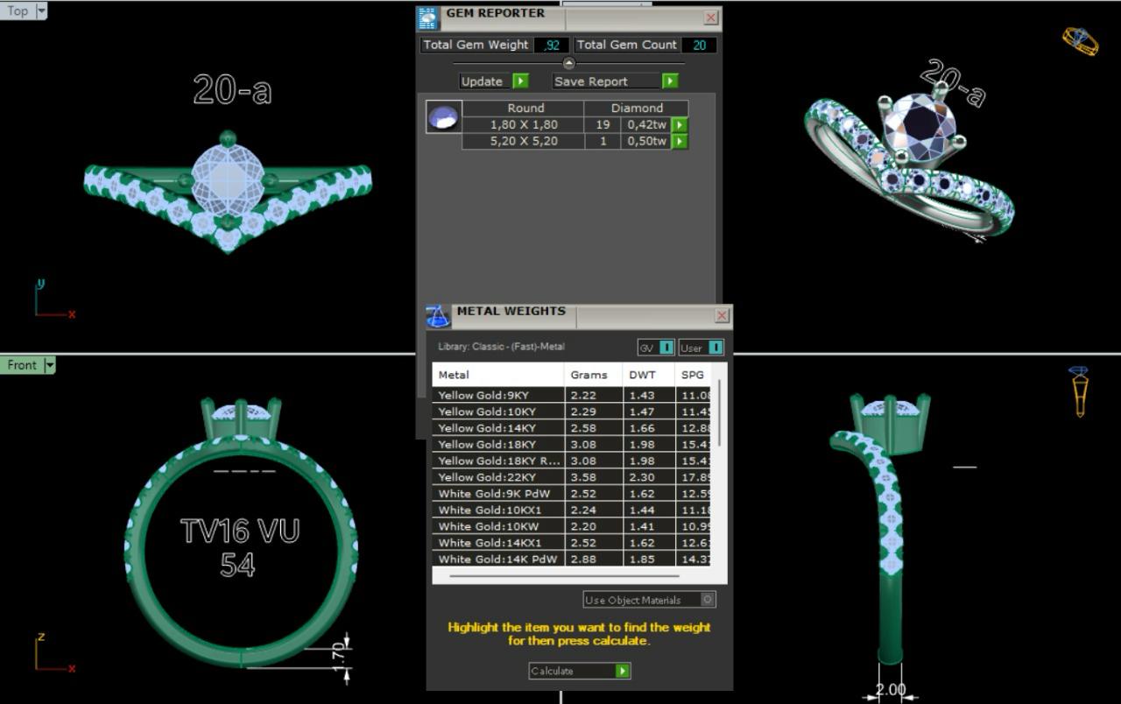Image resolution: width=1121 pixels, height=704 pixels.
Task: Click the Grams column header
Action: tap(593, 375)
